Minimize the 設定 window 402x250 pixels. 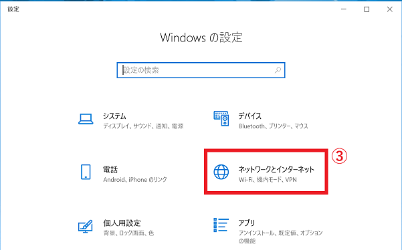pyautogui.click(x=344, y=9)
